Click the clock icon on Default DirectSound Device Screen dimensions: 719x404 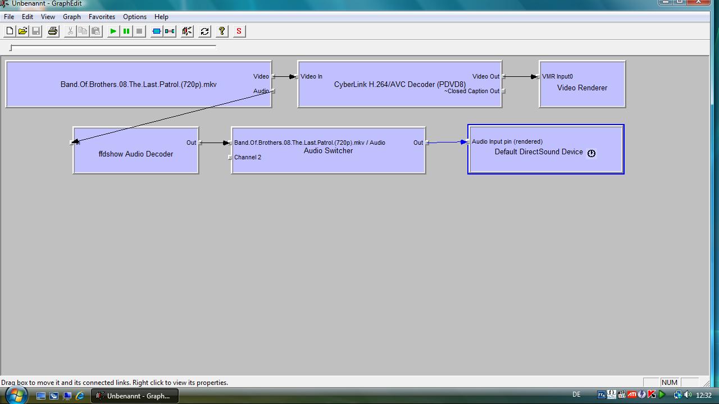(591, 153)
